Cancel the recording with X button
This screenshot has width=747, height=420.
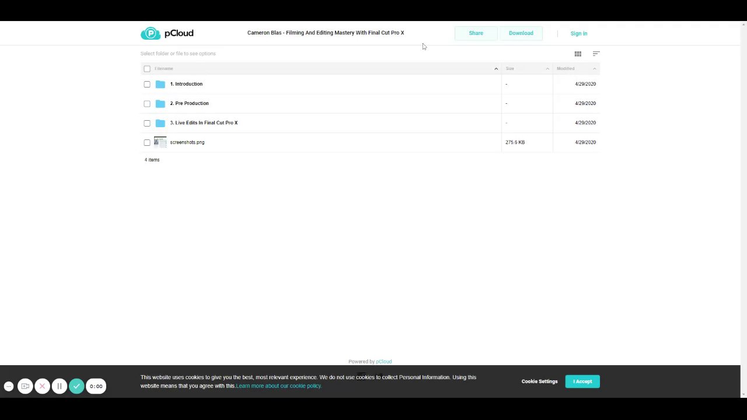coord(42,386)
